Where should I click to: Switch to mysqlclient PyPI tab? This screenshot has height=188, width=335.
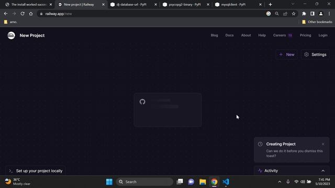click(233, 5)
